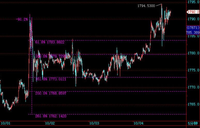Viewport: 200px width, 128px height.
Task: Click the 10/01 date marker
Action: coord(5,123)
